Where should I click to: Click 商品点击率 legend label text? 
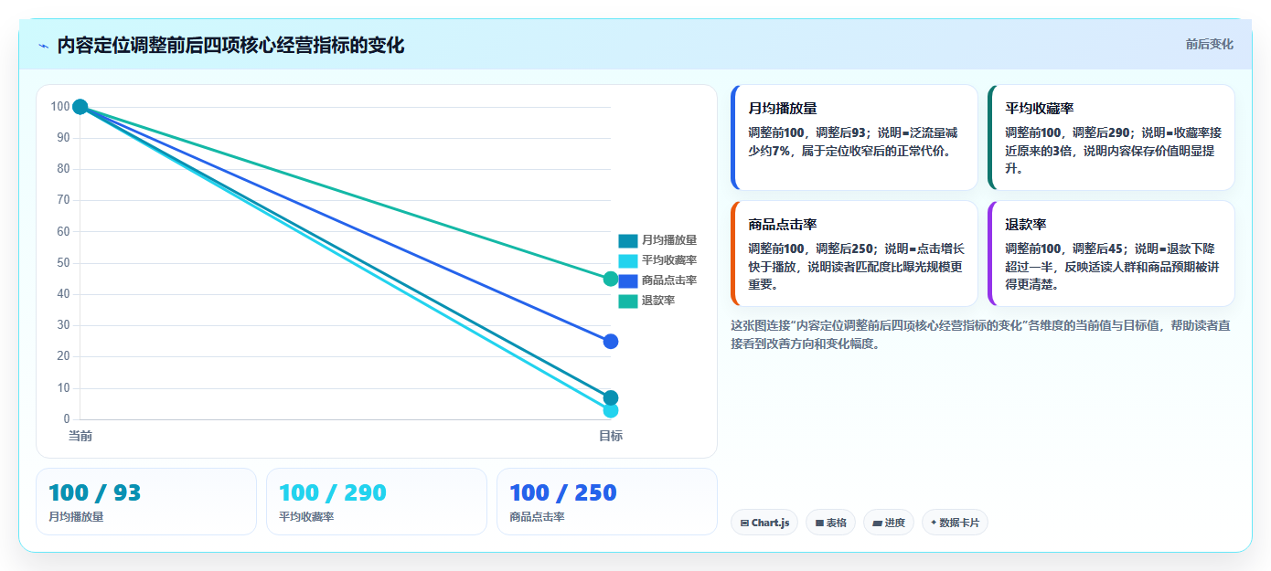[x=669, y=280]
